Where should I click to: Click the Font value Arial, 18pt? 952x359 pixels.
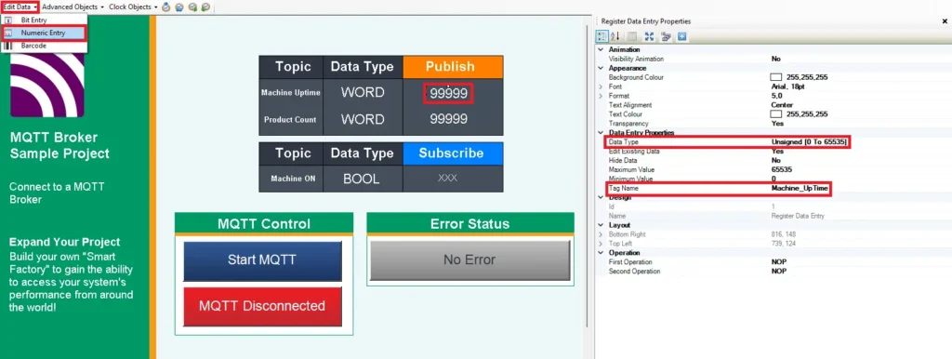click(x=788, y=86)
